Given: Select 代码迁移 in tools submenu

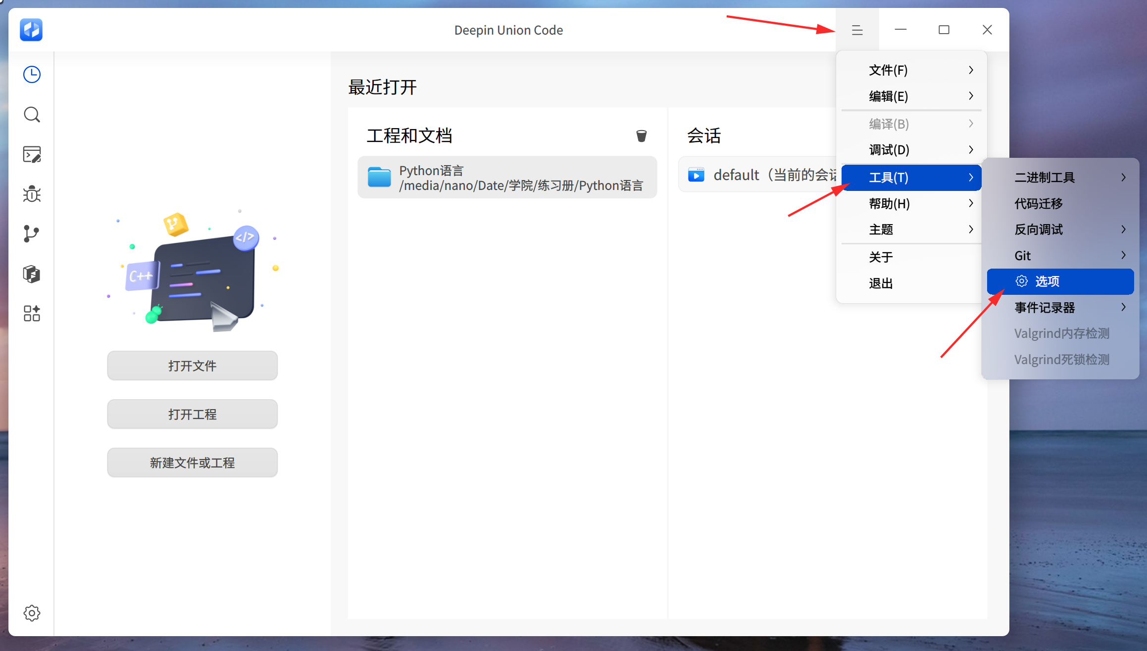Looking at the screenshot, I should click(x=1060, y=203).
